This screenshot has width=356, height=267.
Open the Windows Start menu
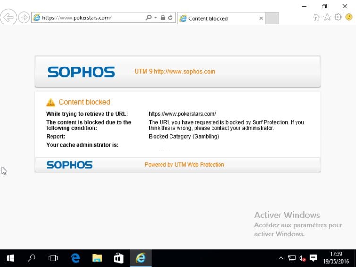click(x=10, y=258)
